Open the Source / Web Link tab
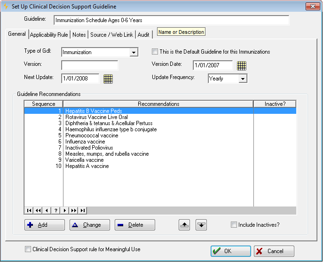This screenshot has height=262, width=323. click(111, 35)
